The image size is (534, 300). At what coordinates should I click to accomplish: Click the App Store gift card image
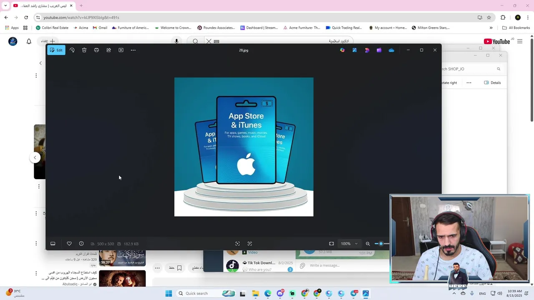244,147
